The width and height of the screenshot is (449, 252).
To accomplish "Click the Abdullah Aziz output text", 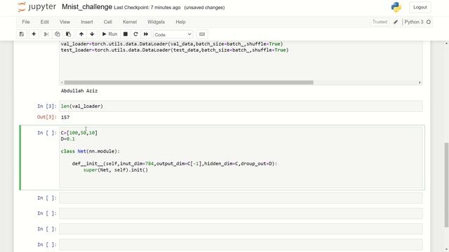I will (79, 91).
